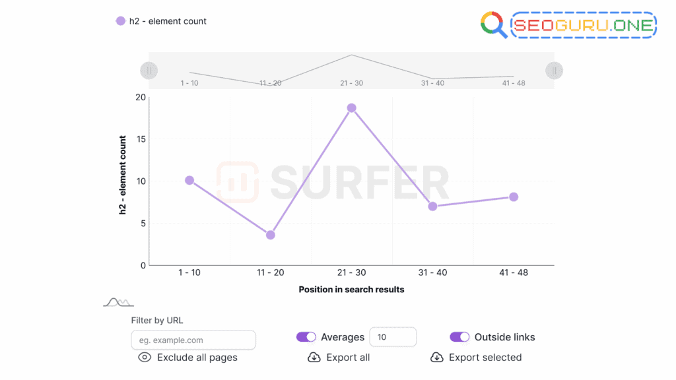Select the 31-40 label on the x-axis
676x380 pixels.
[x=432, y=272]
